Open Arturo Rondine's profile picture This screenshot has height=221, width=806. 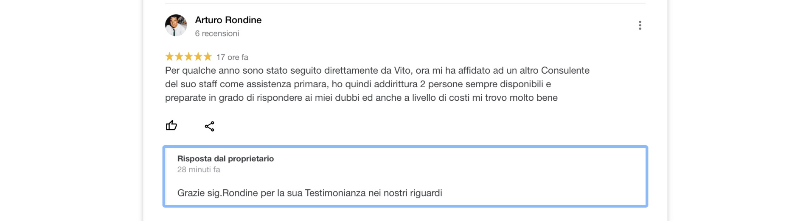tap(176, 25)
